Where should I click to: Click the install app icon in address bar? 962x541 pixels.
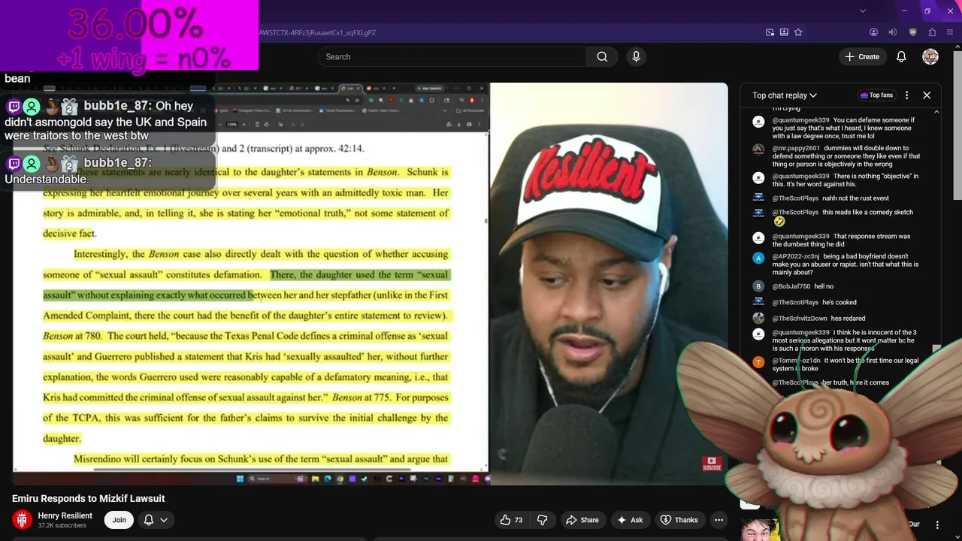[784, 32]
